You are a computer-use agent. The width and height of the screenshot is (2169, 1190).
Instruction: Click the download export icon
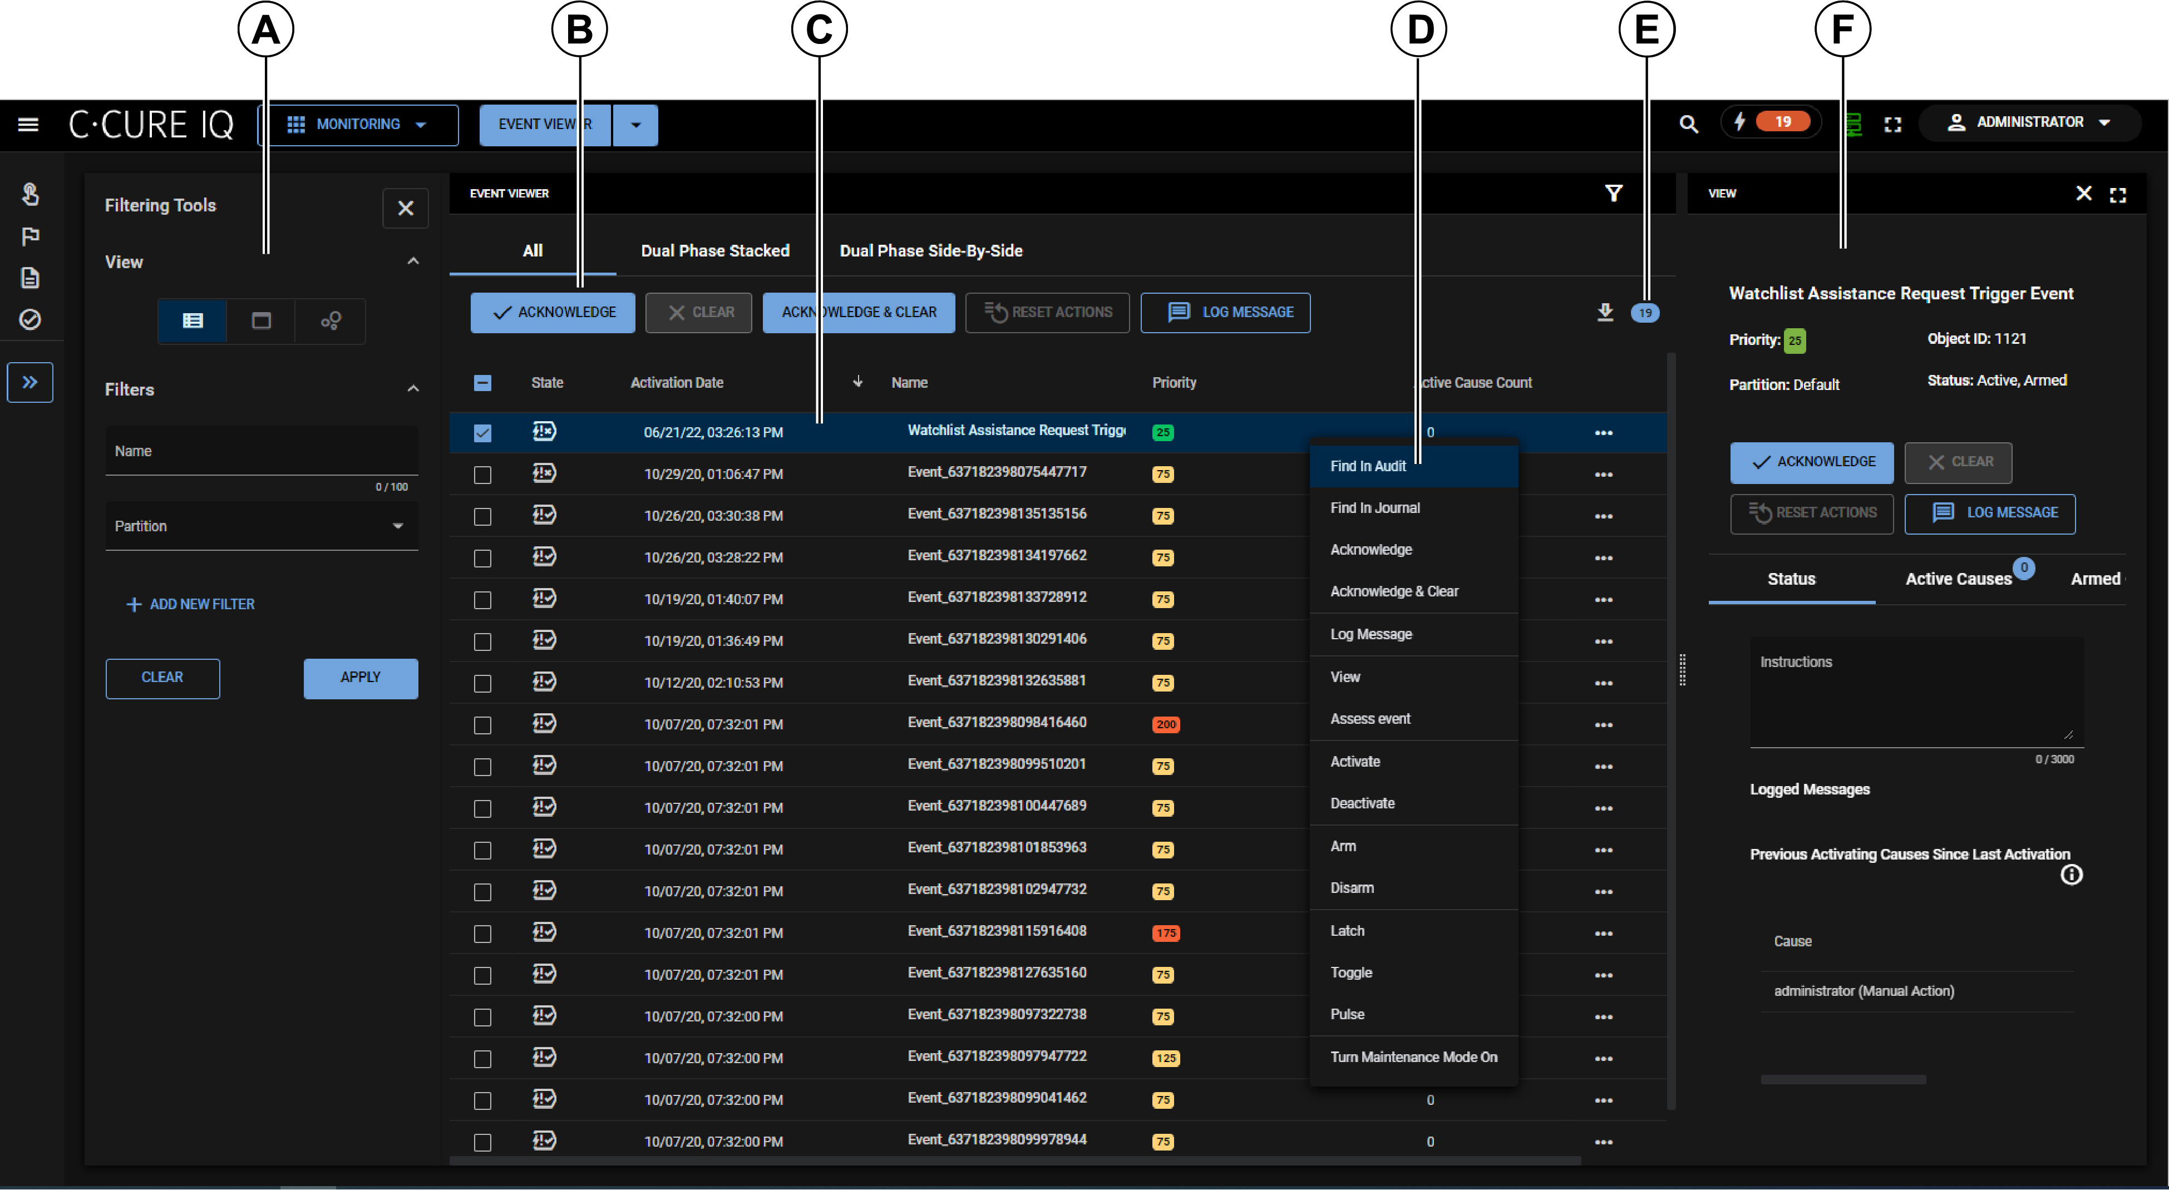(1605, 312)
